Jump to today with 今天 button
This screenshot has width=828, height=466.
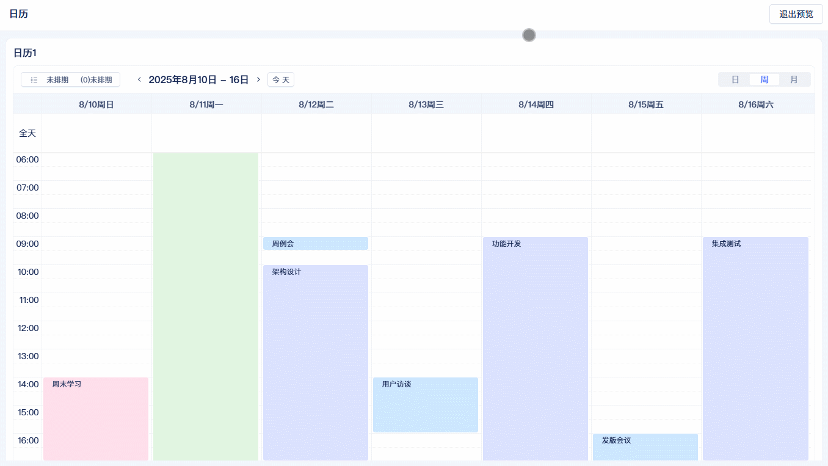pos(281,79)
